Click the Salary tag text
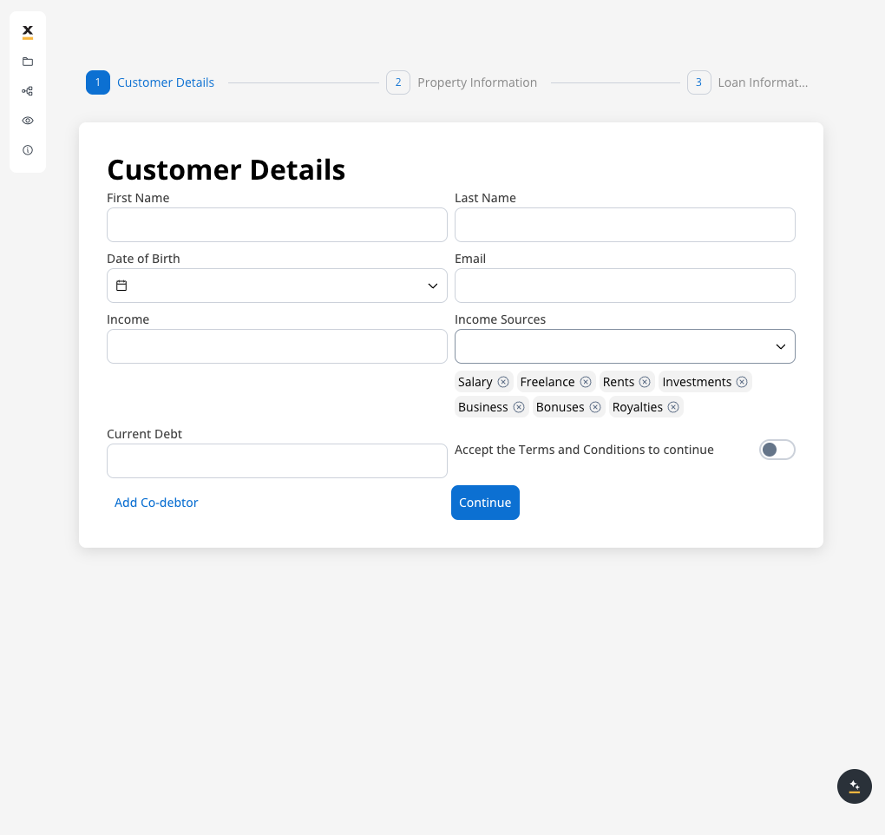 tap(475, 382)
